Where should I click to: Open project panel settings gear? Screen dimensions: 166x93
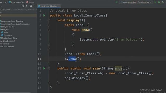[x=31, y=6]
